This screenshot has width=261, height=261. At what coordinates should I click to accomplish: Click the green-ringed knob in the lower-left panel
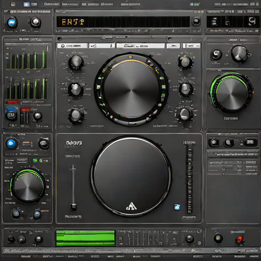click(28, 186)
